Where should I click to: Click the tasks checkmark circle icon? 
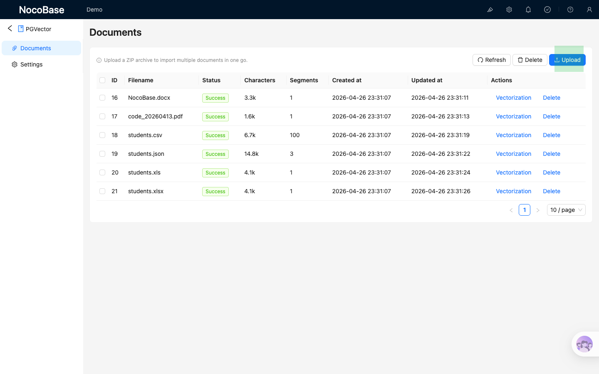(547, 10)
